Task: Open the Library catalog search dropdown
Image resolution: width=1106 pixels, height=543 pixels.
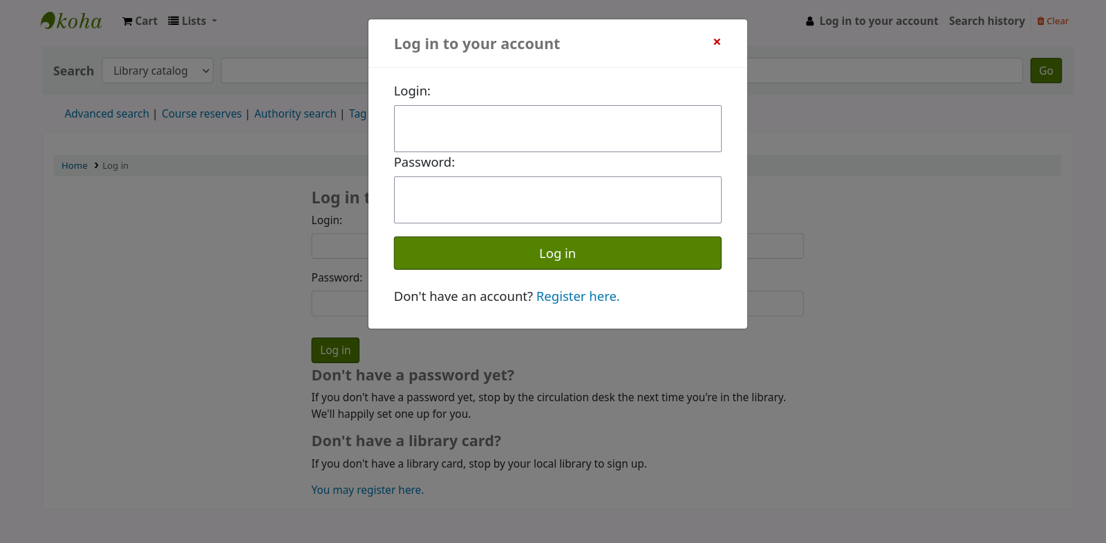Action: 158,71
